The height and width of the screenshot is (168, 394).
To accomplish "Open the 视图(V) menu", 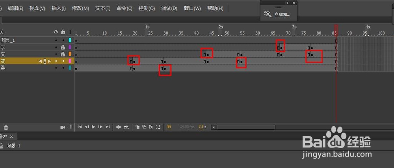I will click(37, 8).
